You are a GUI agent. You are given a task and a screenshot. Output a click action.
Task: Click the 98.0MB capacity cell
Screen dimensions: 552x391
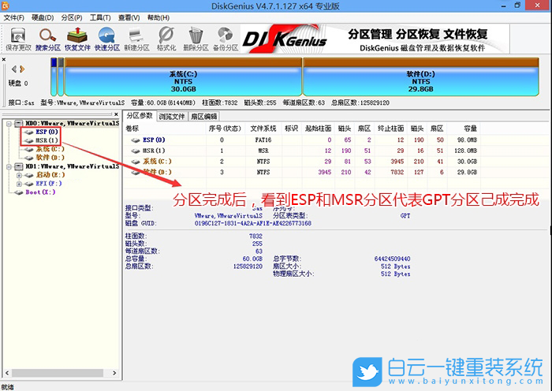467,140
